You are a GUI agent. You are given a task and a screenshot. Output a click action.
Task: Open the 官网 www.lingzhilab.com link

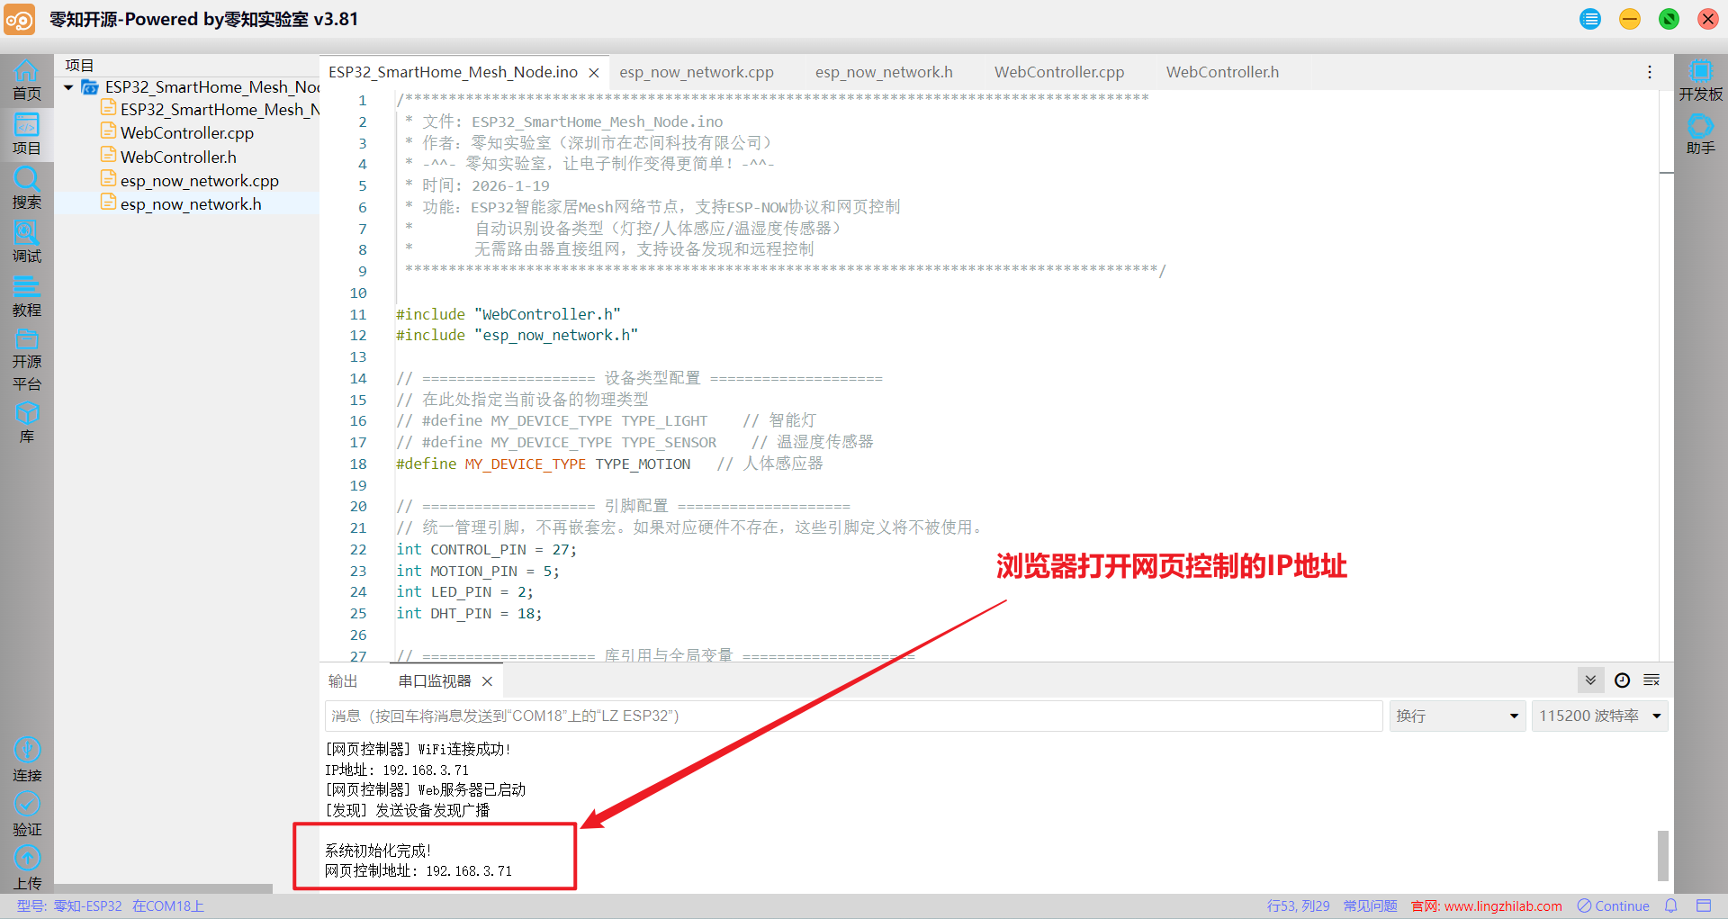click(1487, 905)
